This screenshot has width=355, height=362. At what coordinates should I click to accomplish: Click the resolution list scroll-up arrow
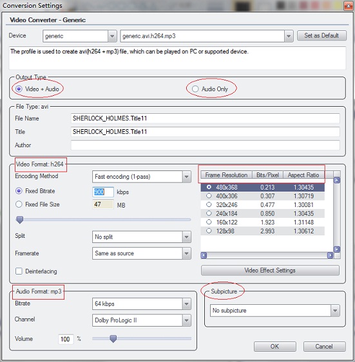[337, 180]
